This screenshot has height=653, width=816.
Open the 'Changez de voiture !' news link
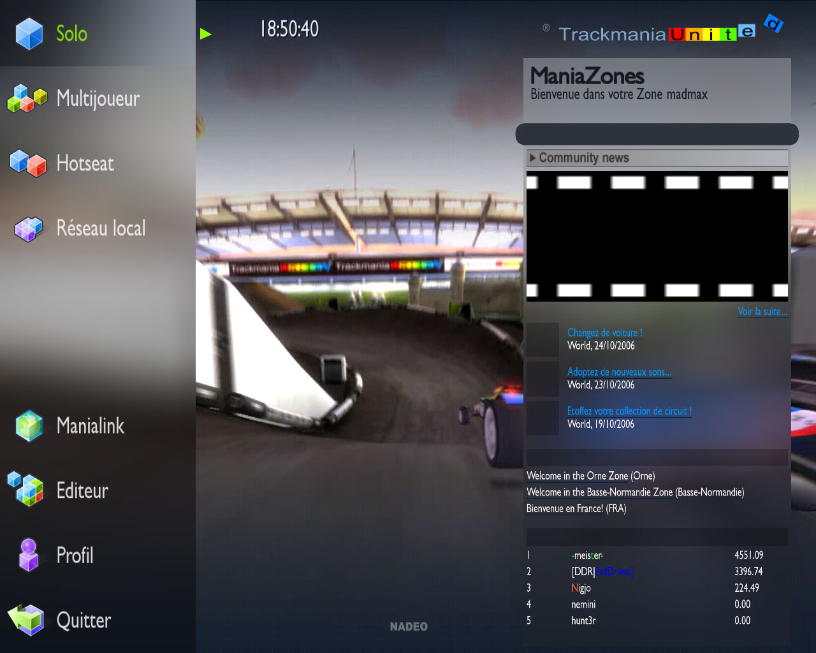(x=605, y=333)
